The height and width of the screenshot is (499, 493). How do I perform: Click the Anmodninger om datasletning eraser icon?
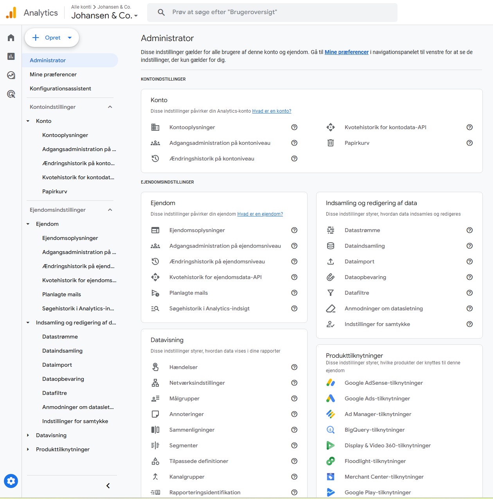331,308
